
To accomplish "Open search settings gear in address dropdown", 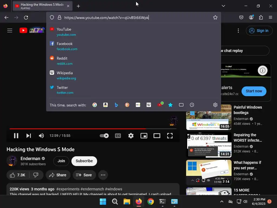I will click(215, 105).
